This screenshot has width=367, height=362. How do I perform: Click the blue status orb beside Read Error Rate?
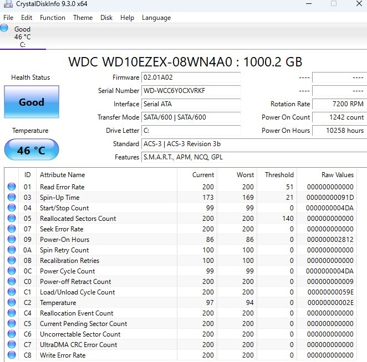tap(12, 187)
